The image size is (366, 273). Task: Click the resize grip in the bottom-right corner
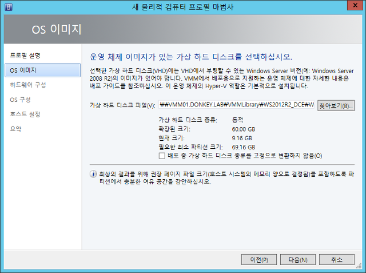(x=359, y=266)
